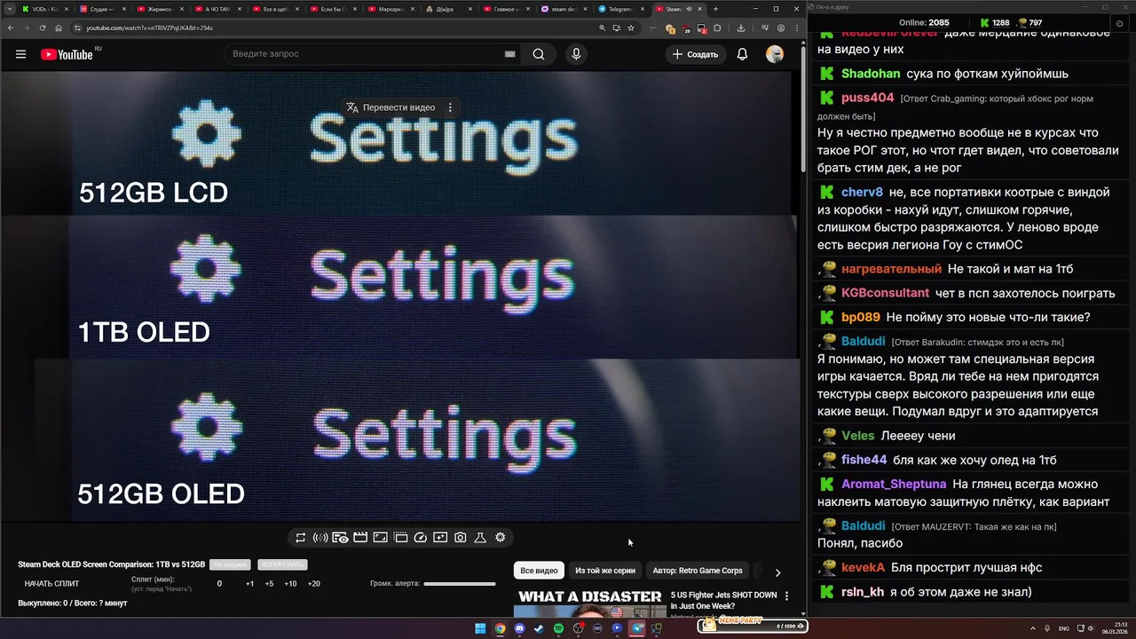Viewport: 1136px width, 639px height.
Task: Select the Из той же серии chip
Action: 605,571
